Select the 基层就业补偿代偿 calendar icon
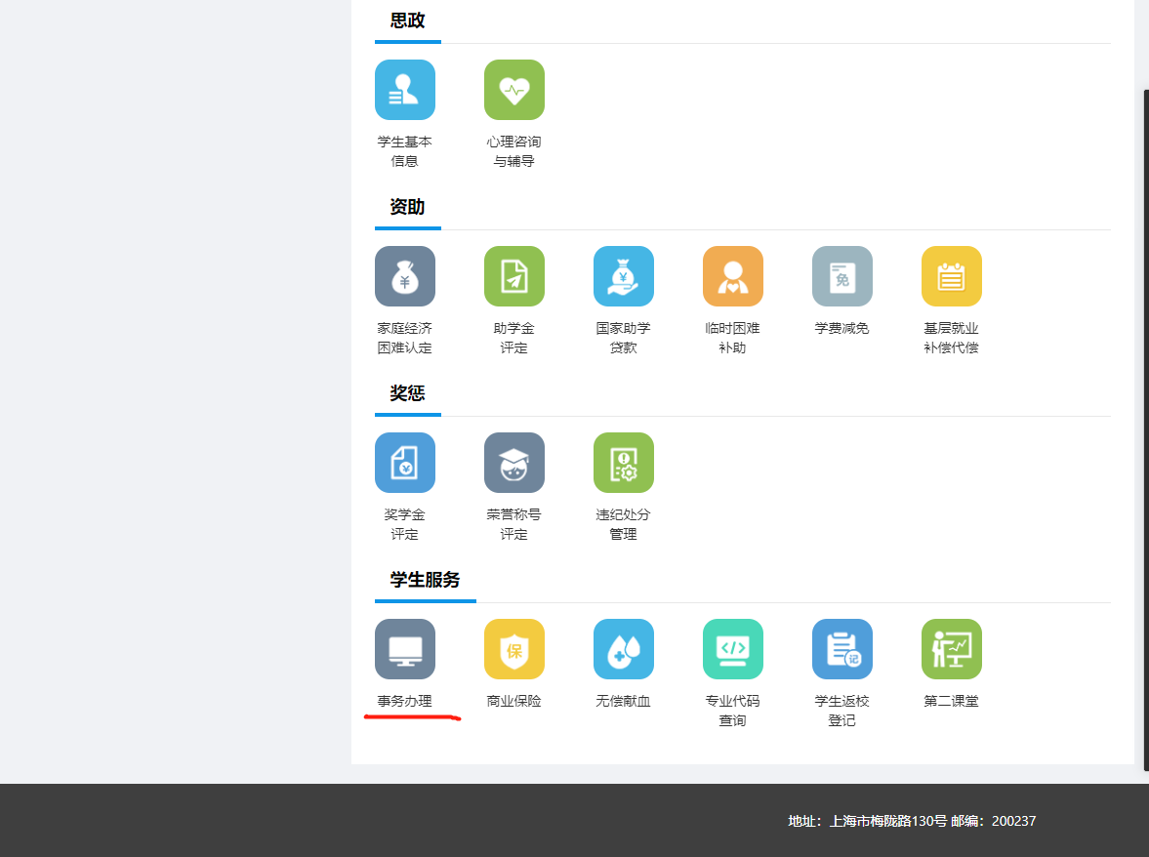This screenshot has height=857, width=1149. point(952,276)
